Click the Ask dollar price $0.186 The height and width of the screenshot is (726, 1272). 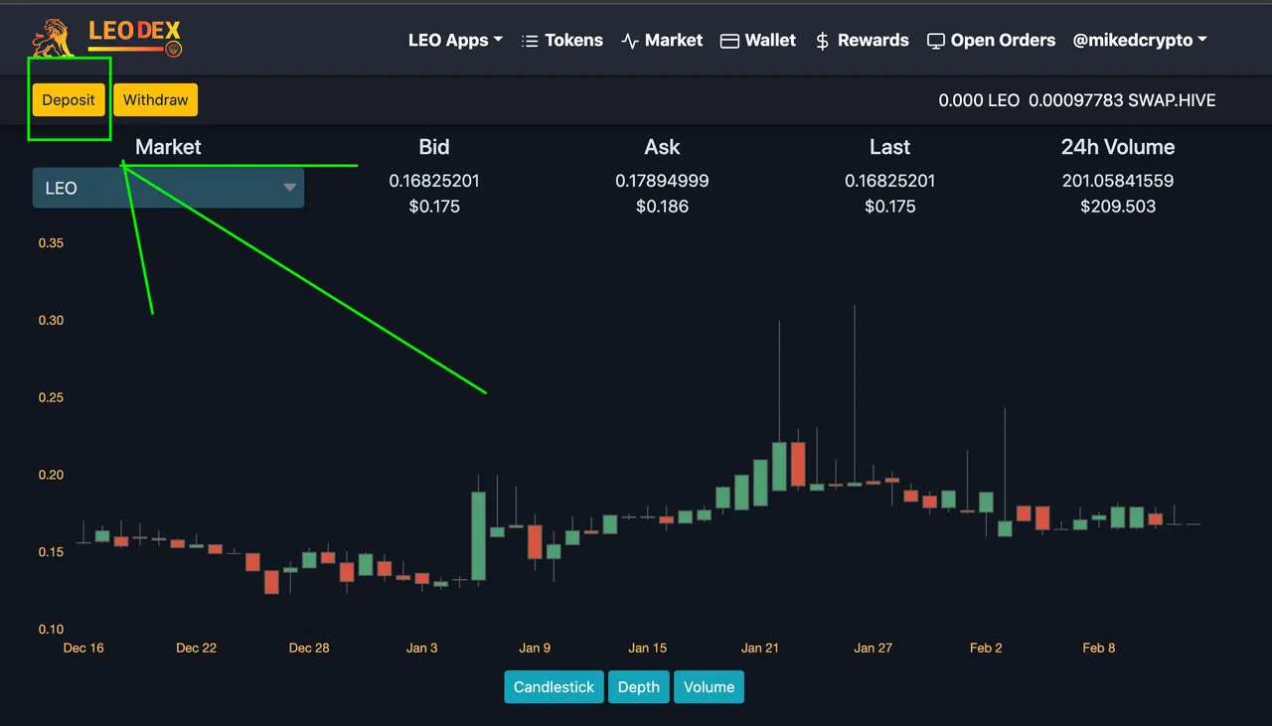coord(662,207)
